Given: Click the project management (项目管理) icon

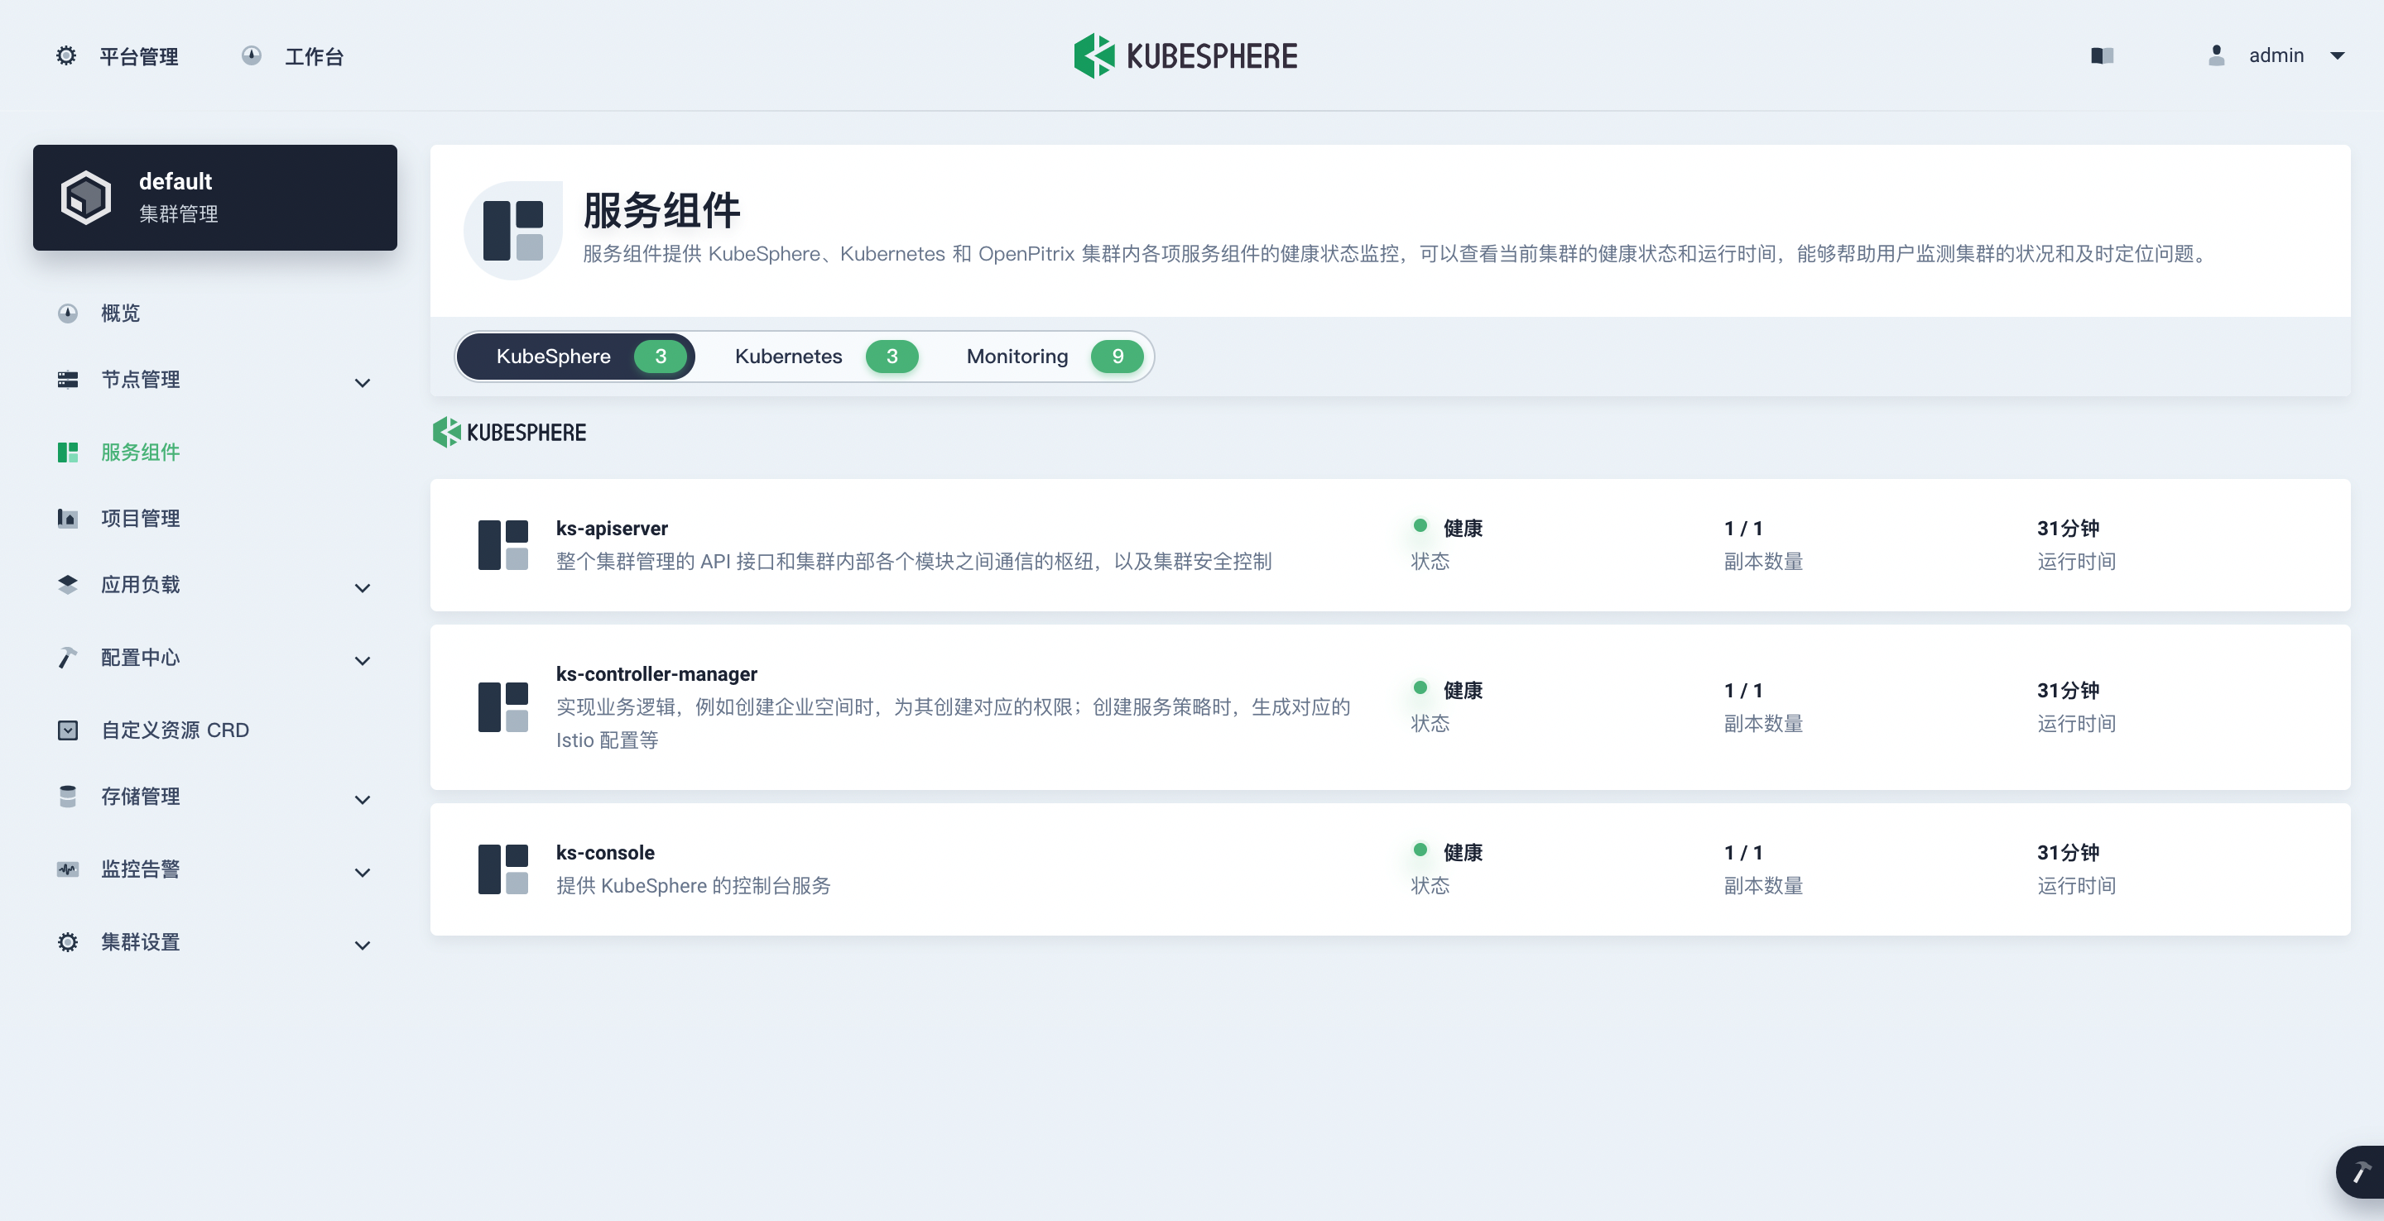Looking at the screenshot, I should tap(68, 518).
